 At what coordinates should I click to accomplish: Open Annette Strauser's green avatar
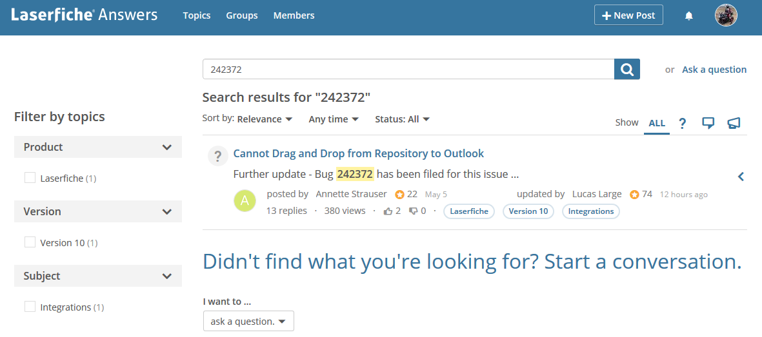tap(245, 202)
